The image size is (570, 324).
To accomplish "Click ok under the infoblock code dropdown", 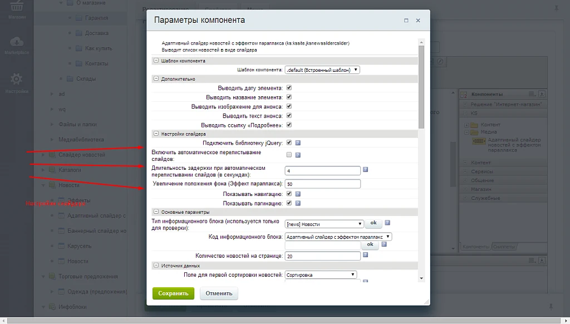I will pyautogui.click(x=370, y=245).
